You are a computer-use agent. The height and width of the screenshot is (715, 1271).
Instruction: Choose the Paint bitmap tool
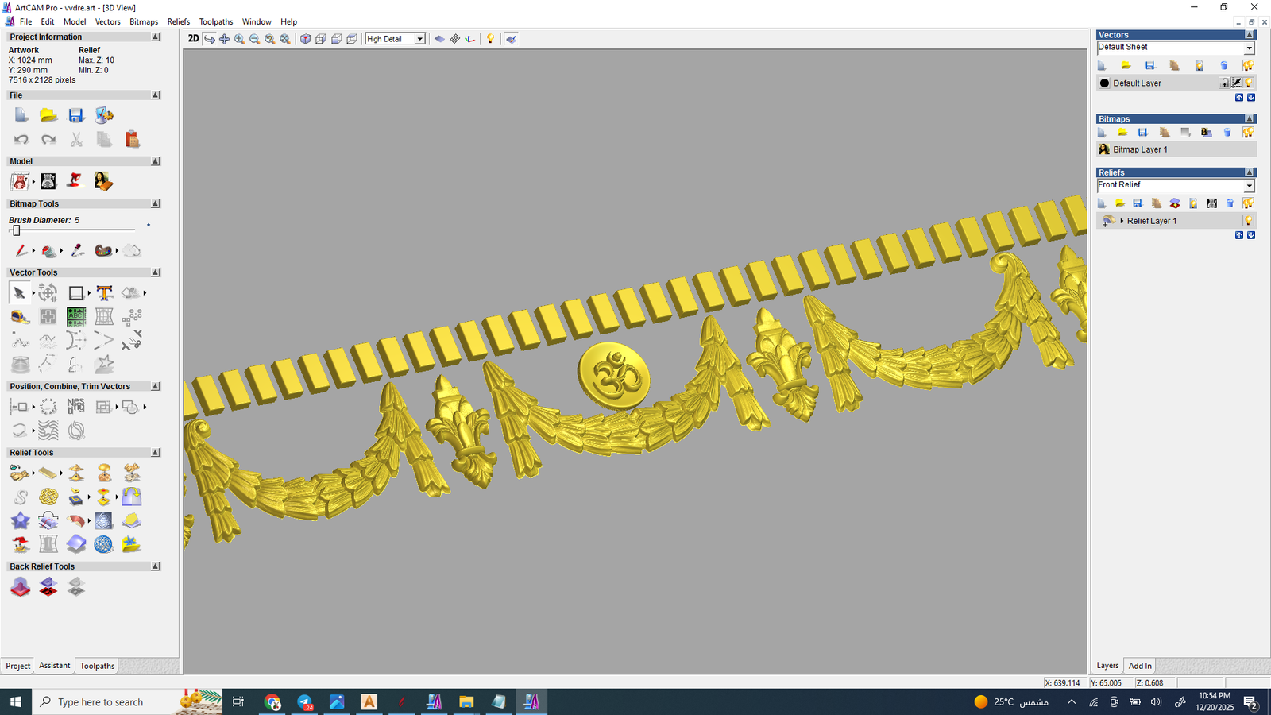pos(21,251)
